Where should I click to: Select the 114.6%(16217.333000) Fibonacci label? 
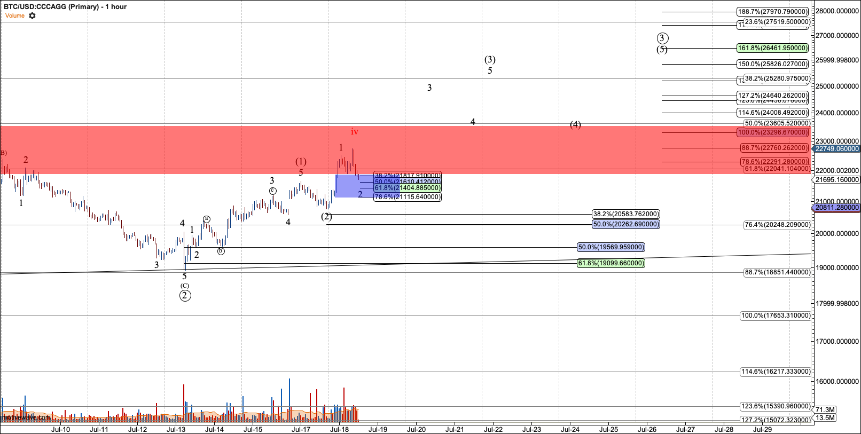click(776, 372)
